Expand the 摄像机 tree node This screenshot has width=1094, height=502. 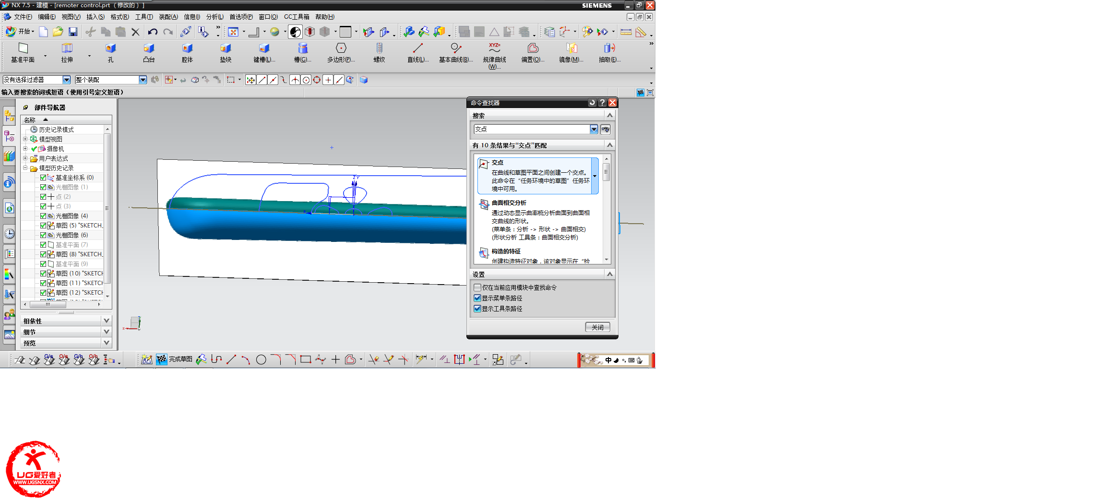pyautogui.click(x=25, y=149)
